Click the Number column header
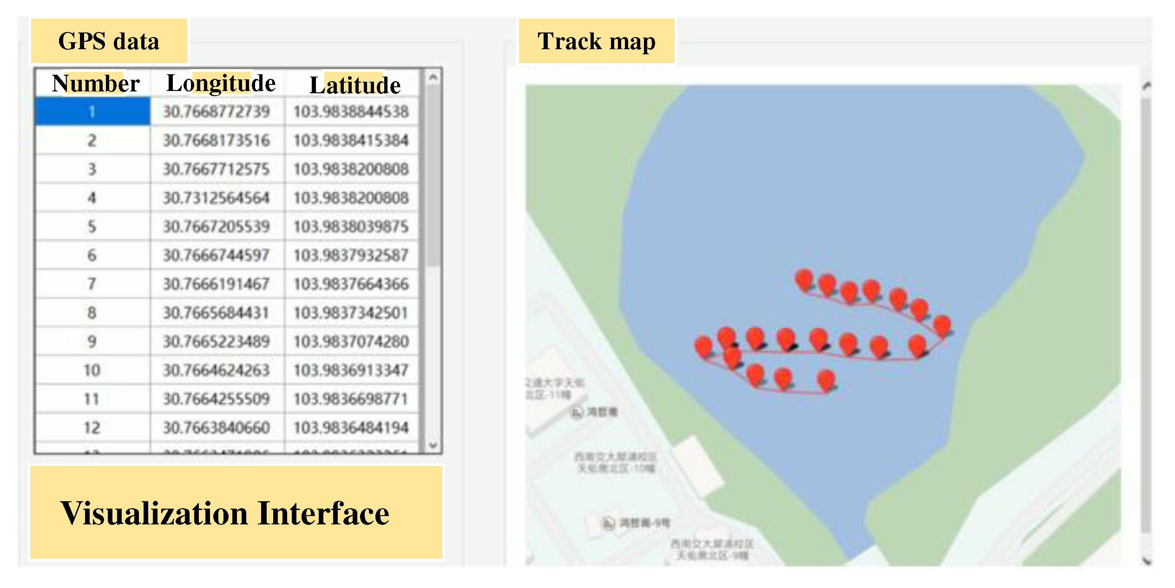Viewport: 1175px width, 588px height. click(x=95, y=84)
